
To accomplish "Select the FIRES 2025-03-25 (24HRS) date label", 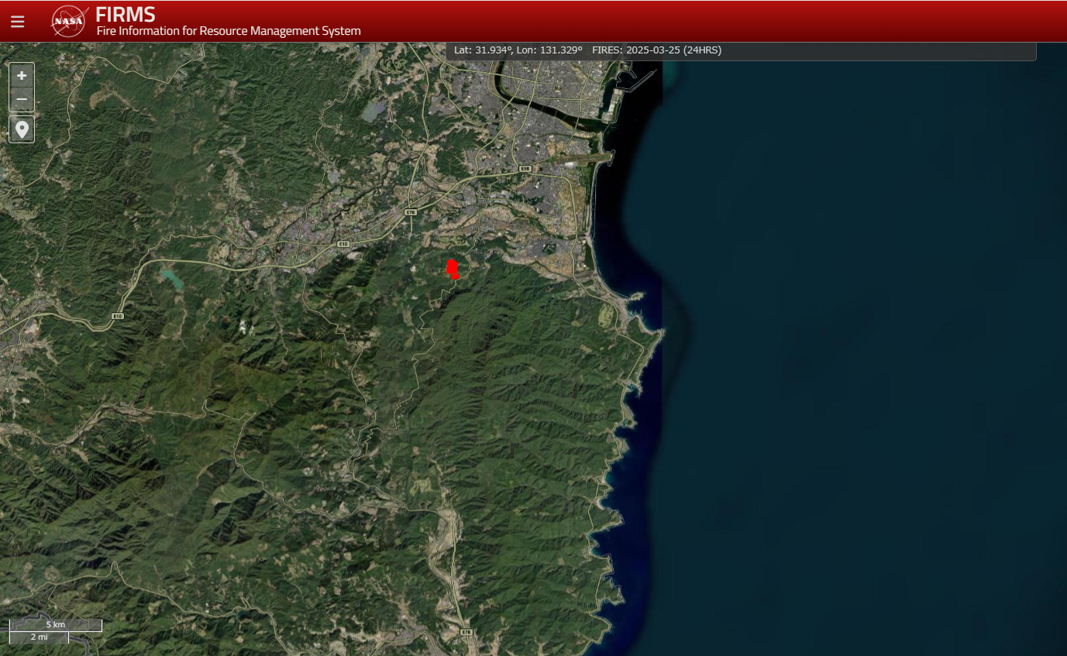I will (x=656, y=50).
